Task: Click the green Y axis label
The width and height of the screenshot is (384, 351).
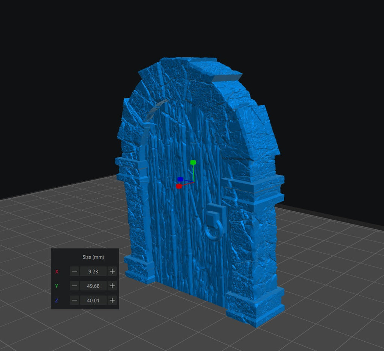Action: point(57,286)
